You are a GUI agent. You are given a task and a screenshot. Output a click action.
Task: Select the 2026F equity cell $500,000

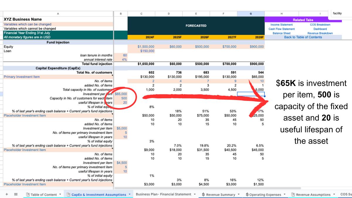click(196, 47)
